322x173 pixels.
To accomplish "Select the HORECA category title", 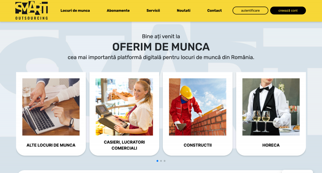I will [x=271, y=145].
